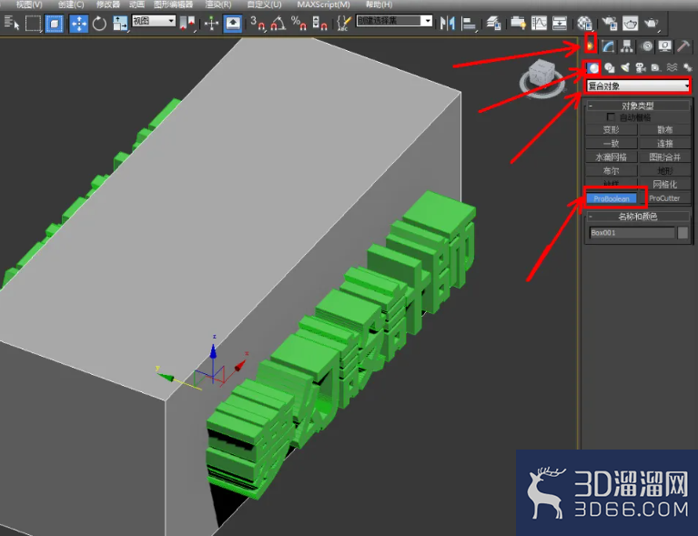
Task: Choose the Rectangular Selection Region tool
Action: click(33, 23)
